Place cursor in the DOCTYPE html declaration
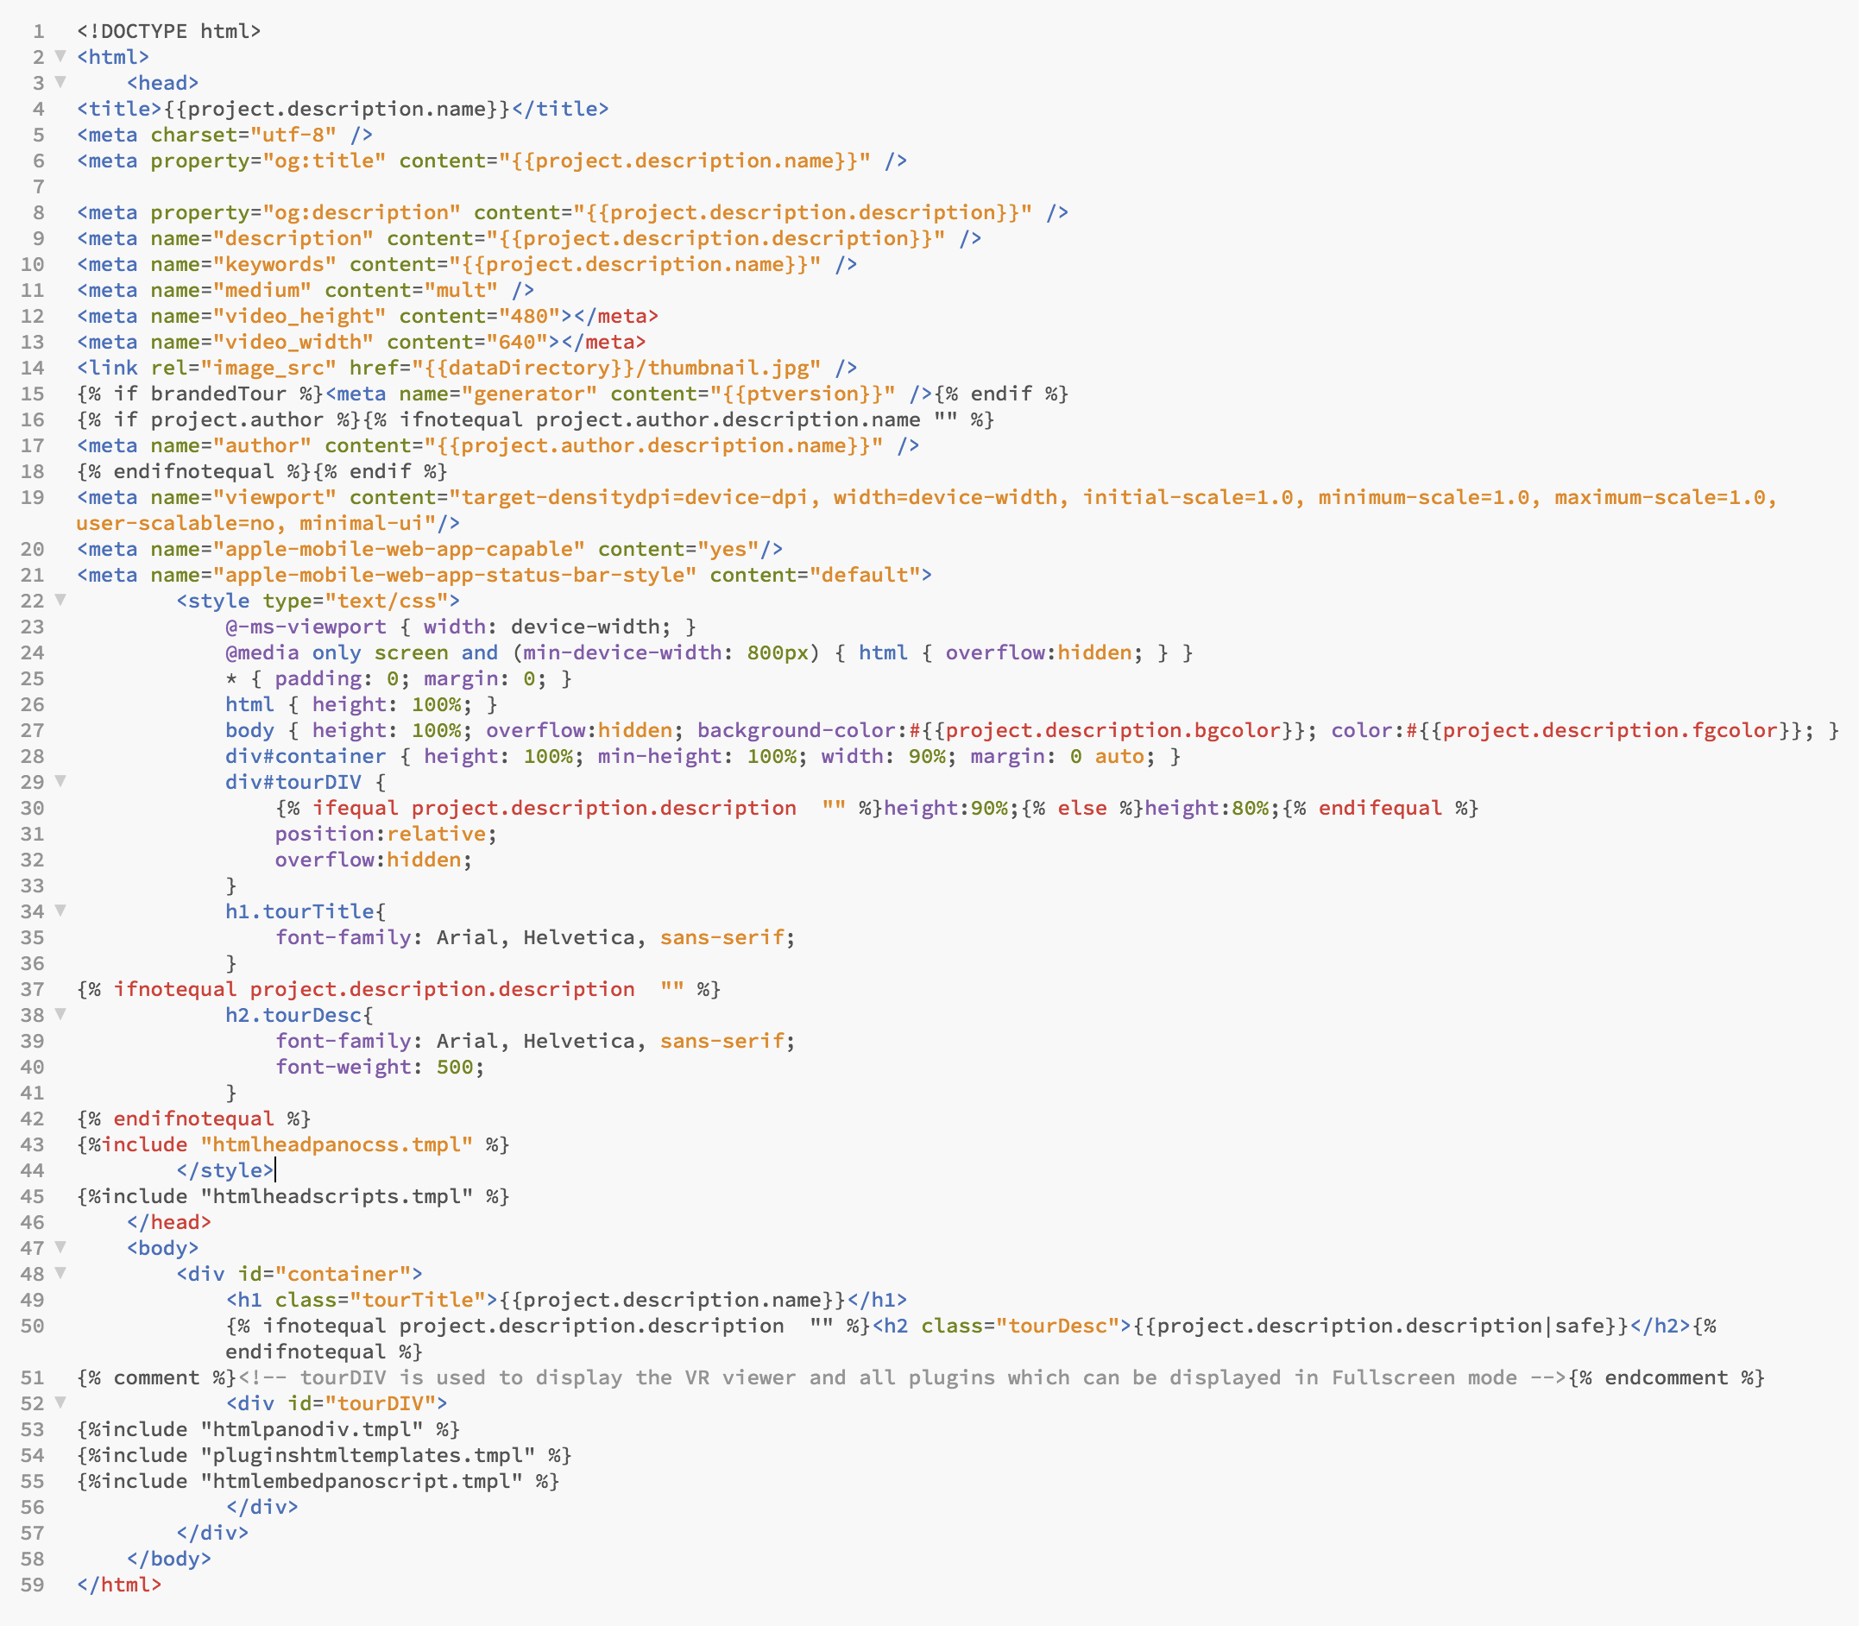 tap(169, 31)
